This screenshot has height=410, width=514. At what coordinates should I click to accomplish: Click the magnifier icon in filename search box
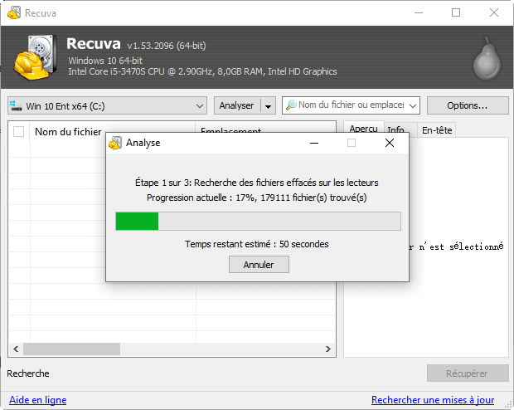291,105
